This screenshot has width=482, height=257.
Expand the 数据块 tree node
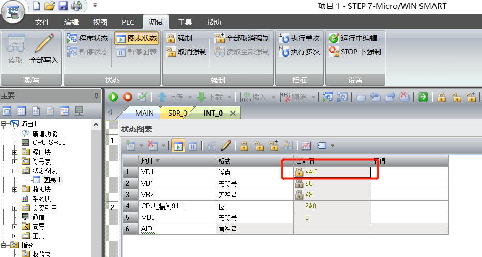(x=14, y=190)
